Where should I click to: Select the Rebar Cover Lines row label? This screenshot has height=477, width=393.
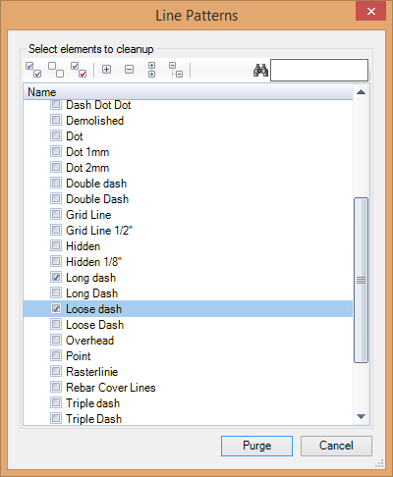point(111,388)
